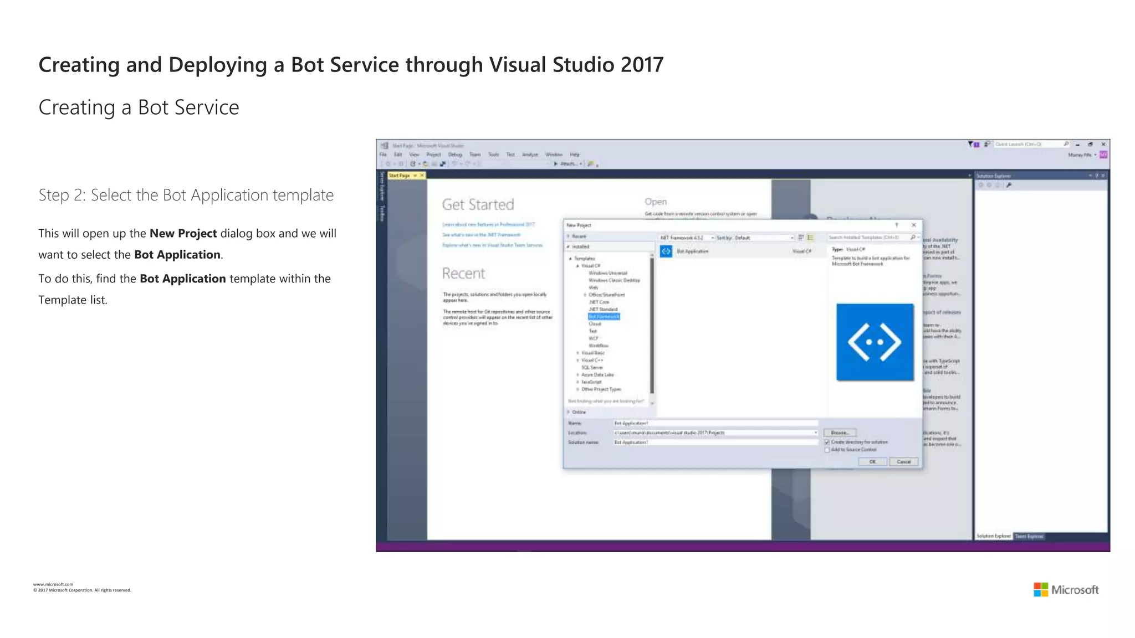Switch templates to medium icons list view
This screenshot has width=1135, height=638.
810,238
